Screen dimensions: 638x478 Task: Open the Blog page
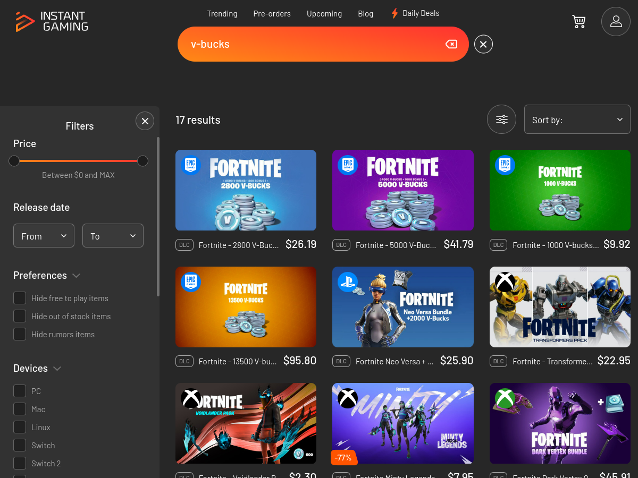point(366,14)
